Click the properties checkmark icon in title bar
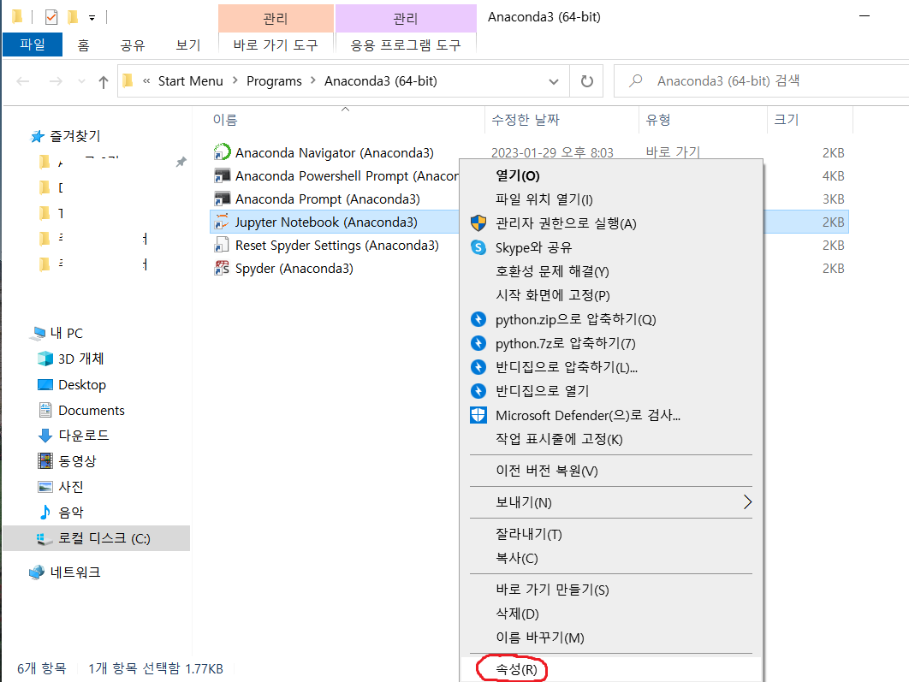Image resolution: width=909 pixels, height=682 pixels. [51, 17]
